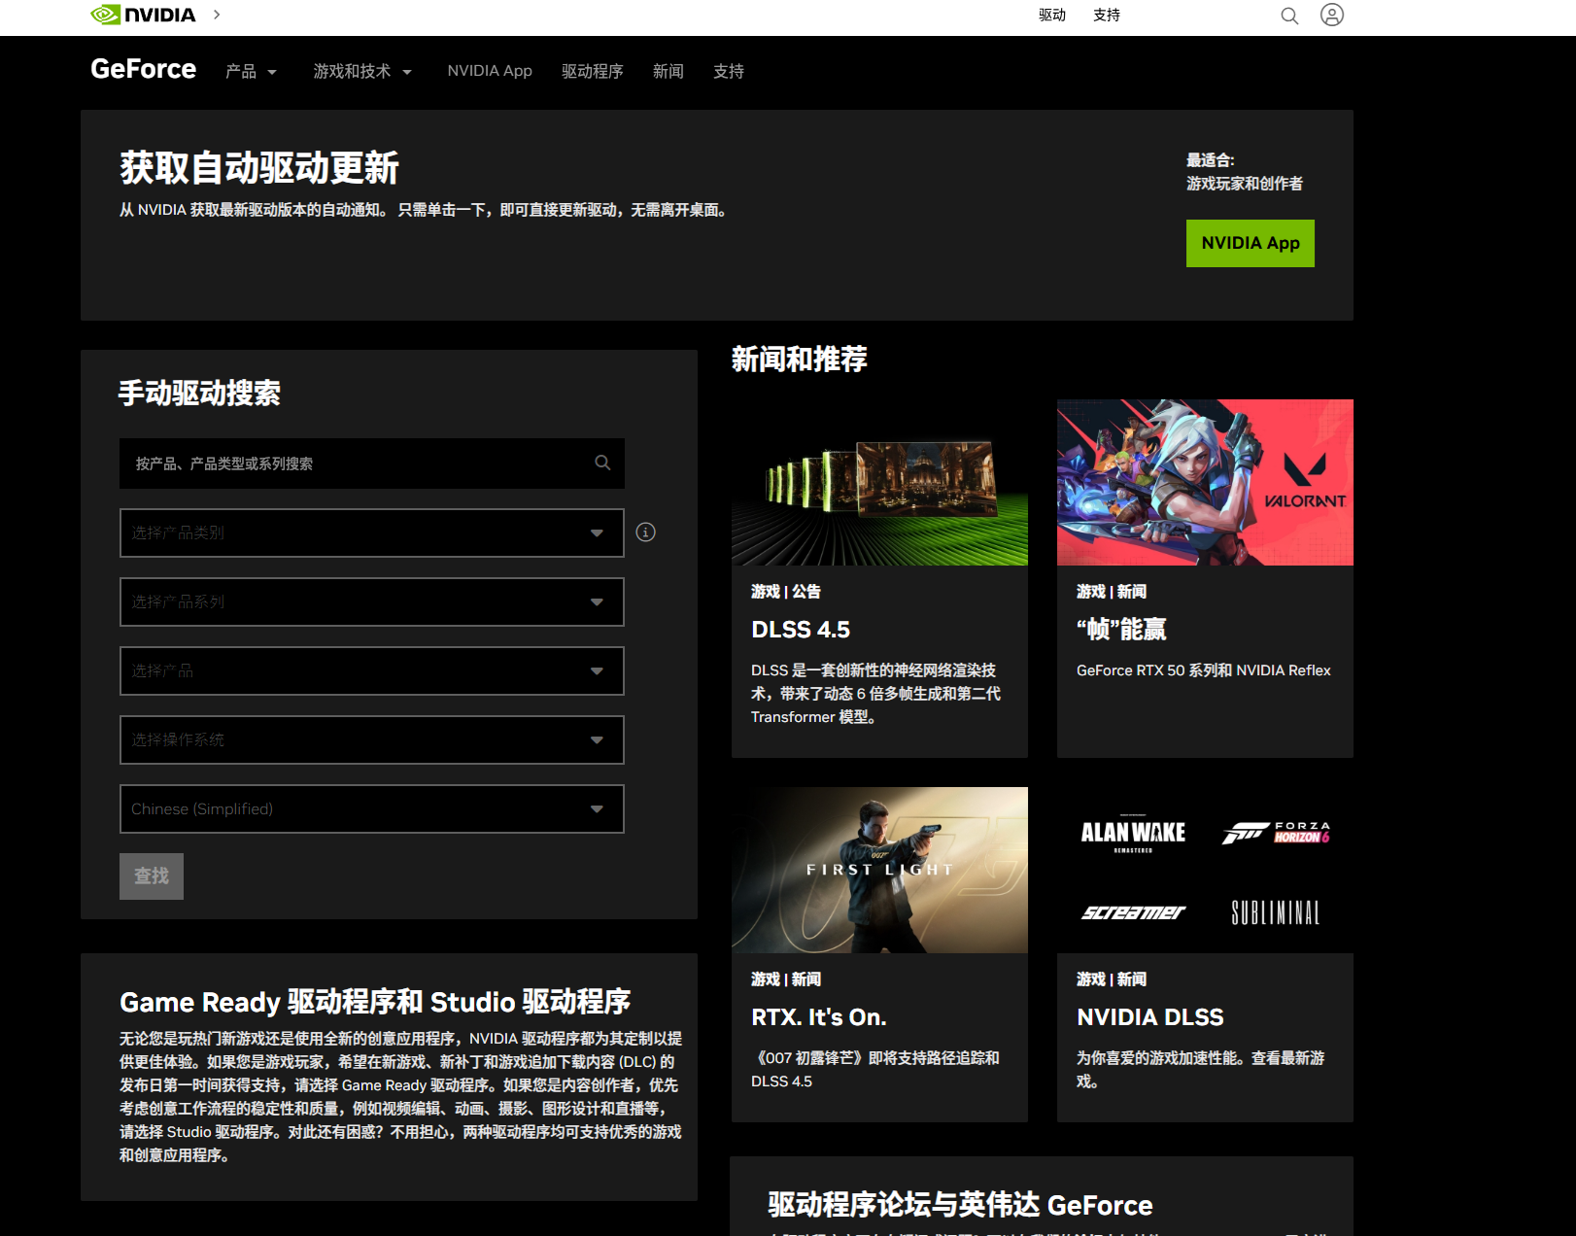Click the info icon beside product category
1576x1236 pixels.
coord(645,532)
